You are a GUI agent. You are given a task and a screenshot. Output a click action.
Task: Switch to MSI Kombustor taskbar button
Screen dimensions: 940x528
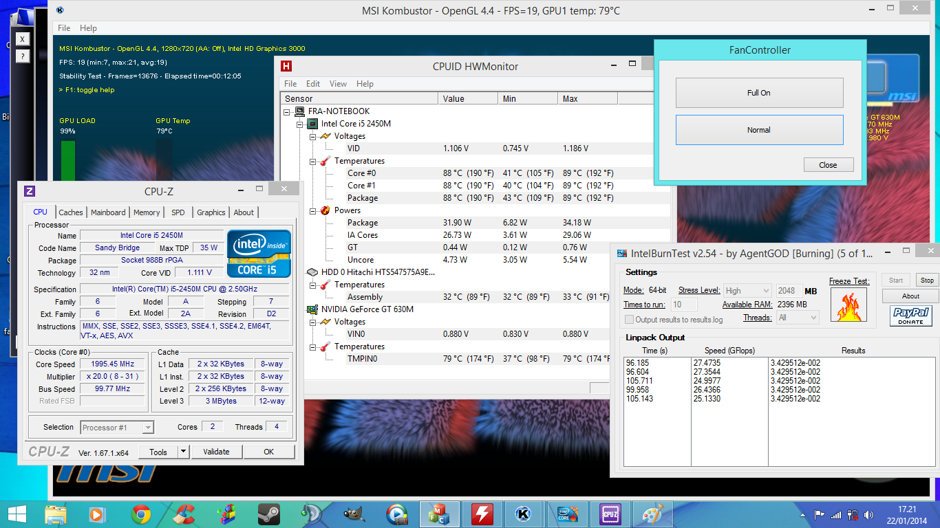coord(524,514)
